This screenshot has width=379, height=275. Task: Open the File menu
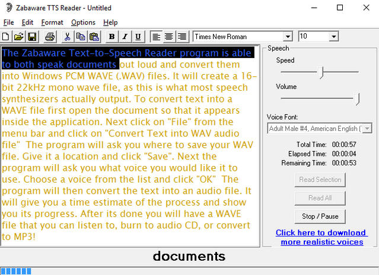click(9, 23)
